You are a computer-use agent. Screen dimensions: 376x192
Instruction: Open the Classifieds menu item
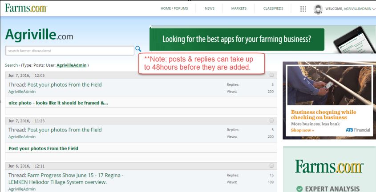pos(273,8)
